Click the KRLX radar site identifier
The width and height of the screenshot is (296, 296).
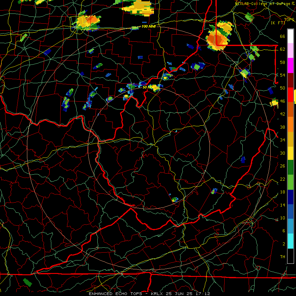[x=158, y=294]
